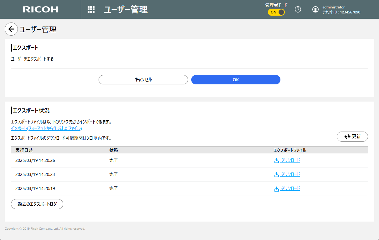
Task: Click the RICOH logo
Action: pos(40,9)
